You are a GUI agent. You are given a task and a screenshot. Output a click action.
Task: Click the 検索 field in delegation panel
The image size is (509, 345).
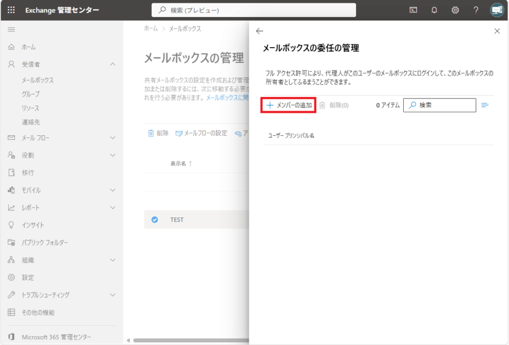tap(439, 105)
